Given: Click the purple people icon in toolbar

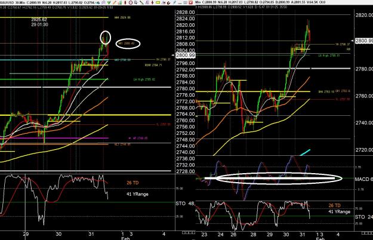Looking at the screenshot, I should 104,2.
